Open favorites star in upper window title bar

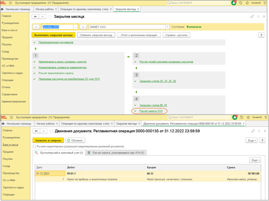click(247, 3)
